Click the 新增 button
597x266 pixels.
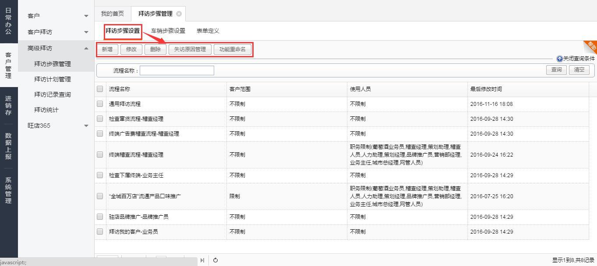tap(107, 49)
